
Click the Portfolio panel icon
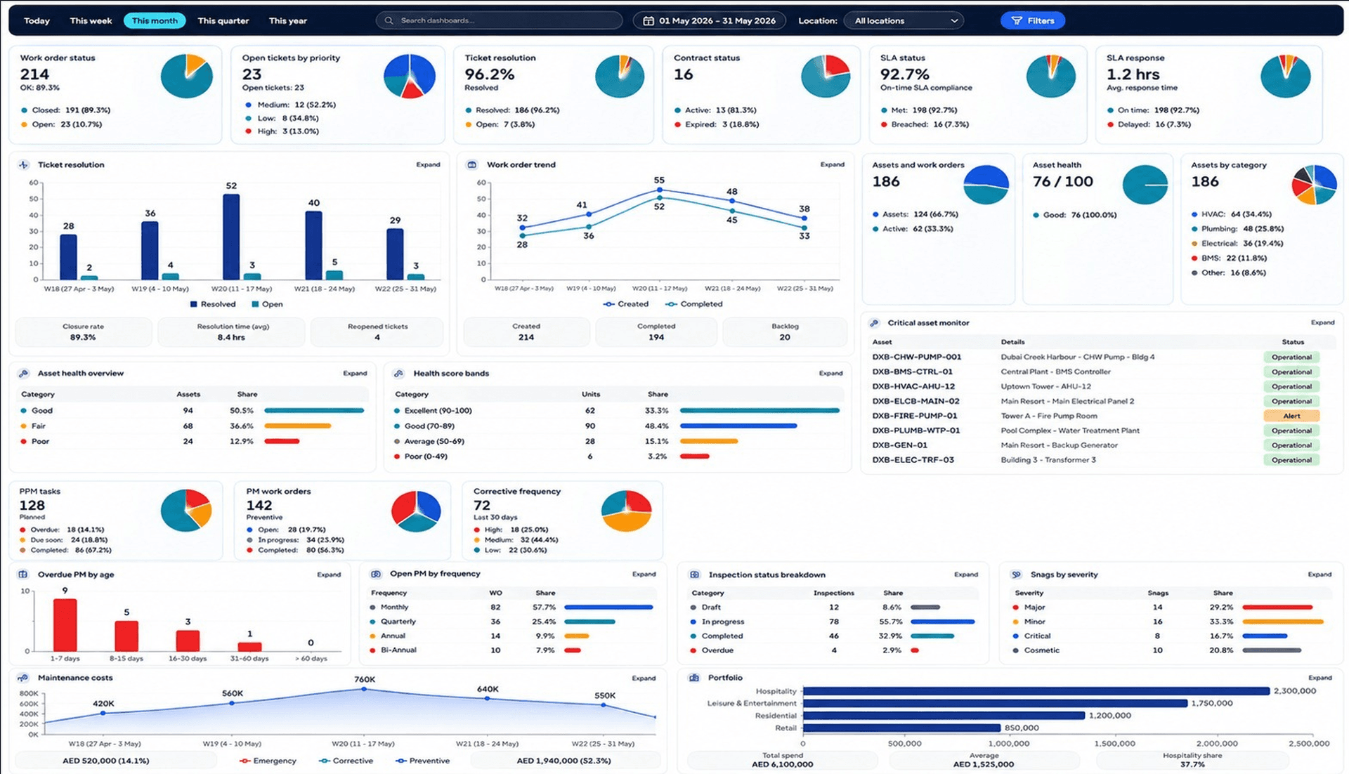coord(694,678)
